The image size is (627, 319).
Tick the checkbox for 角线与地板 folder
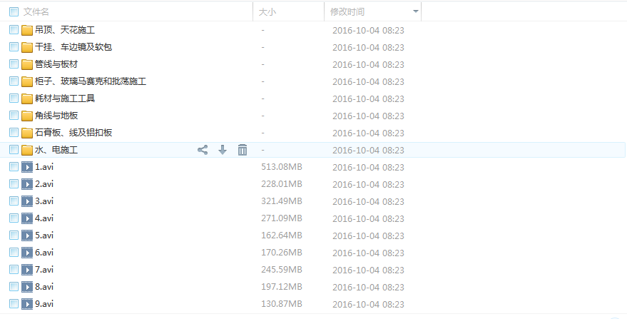tap(14, 116)
